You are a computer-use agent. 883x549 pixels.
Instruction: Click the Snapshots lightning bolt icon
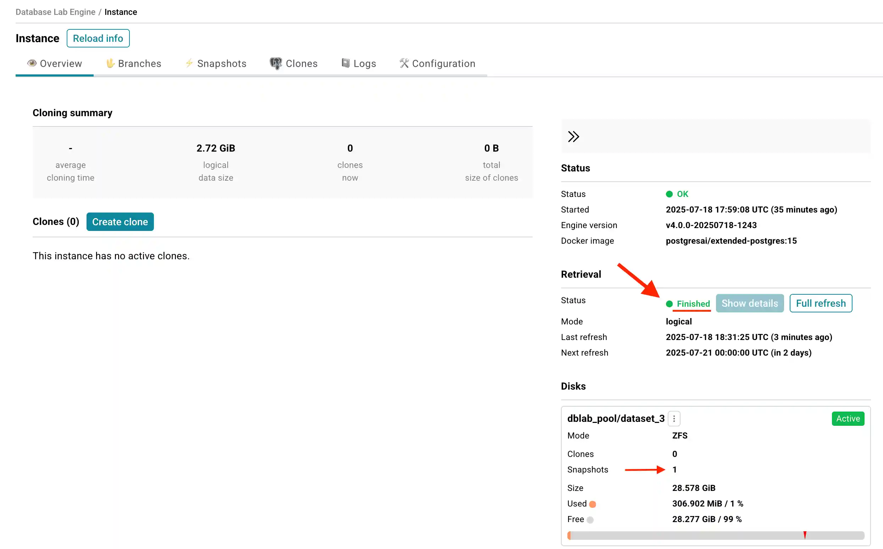pyautogui.click(x=189, y=63)
